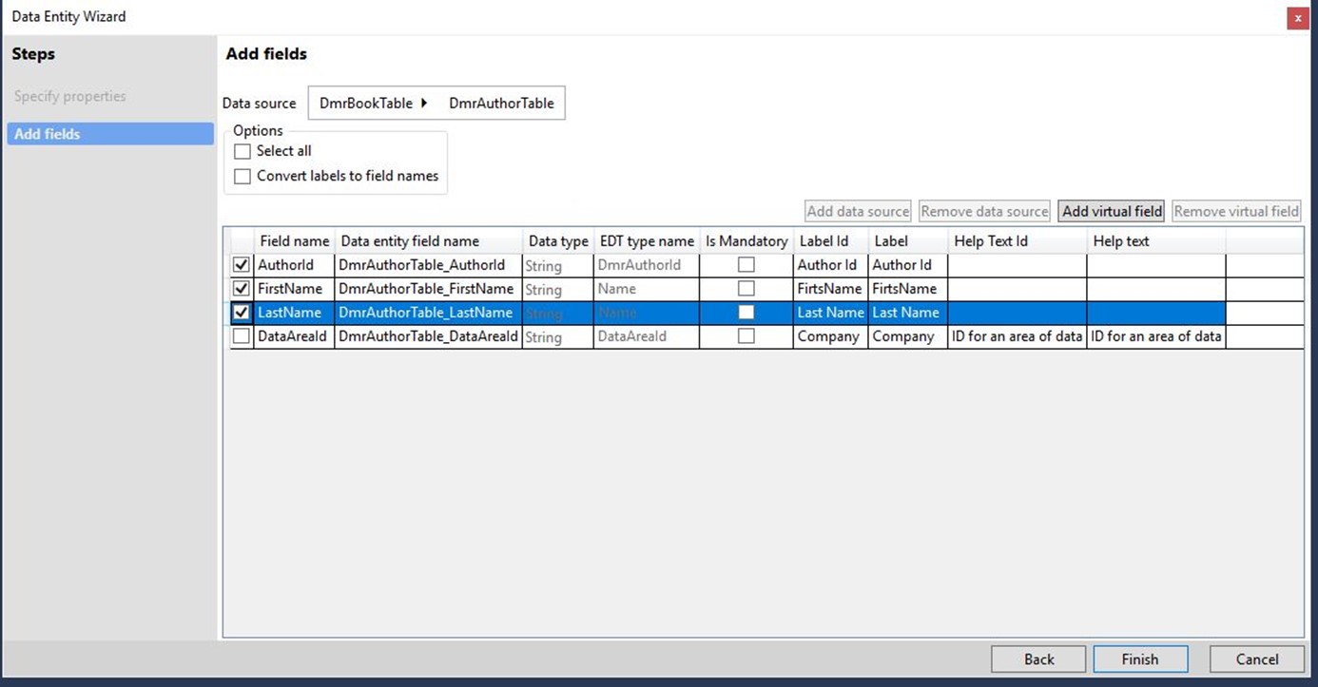Edit the DmrAuthorTable_FirstName entity field name cell
1318x687 pixels.
point(428,289)
